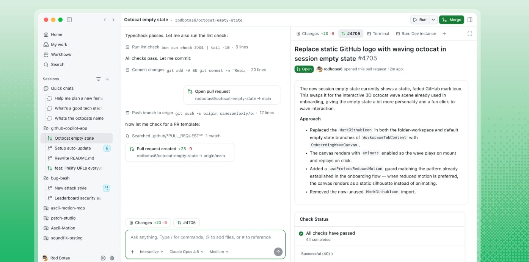Expand the Successful (40) checks list
Screen dimensions: 529x262
coord(317,254)
